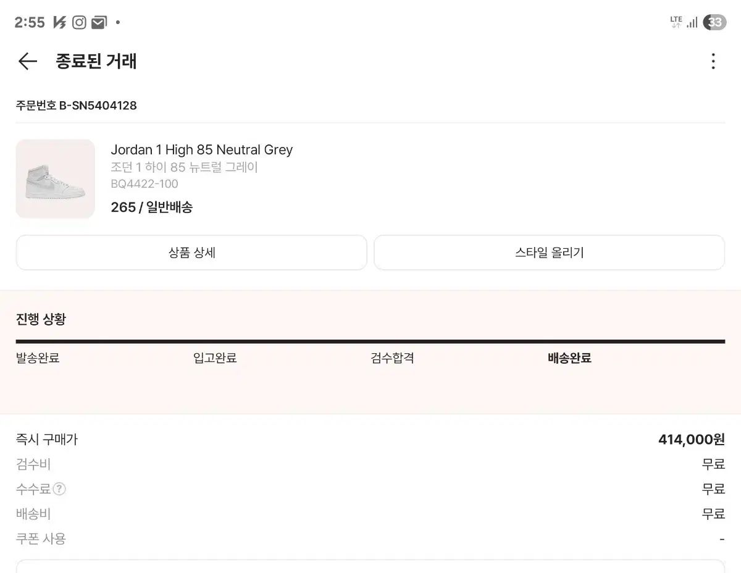Select the 입고완료 progress step
This screenshot has height=573, width=741.
(215, 358)
